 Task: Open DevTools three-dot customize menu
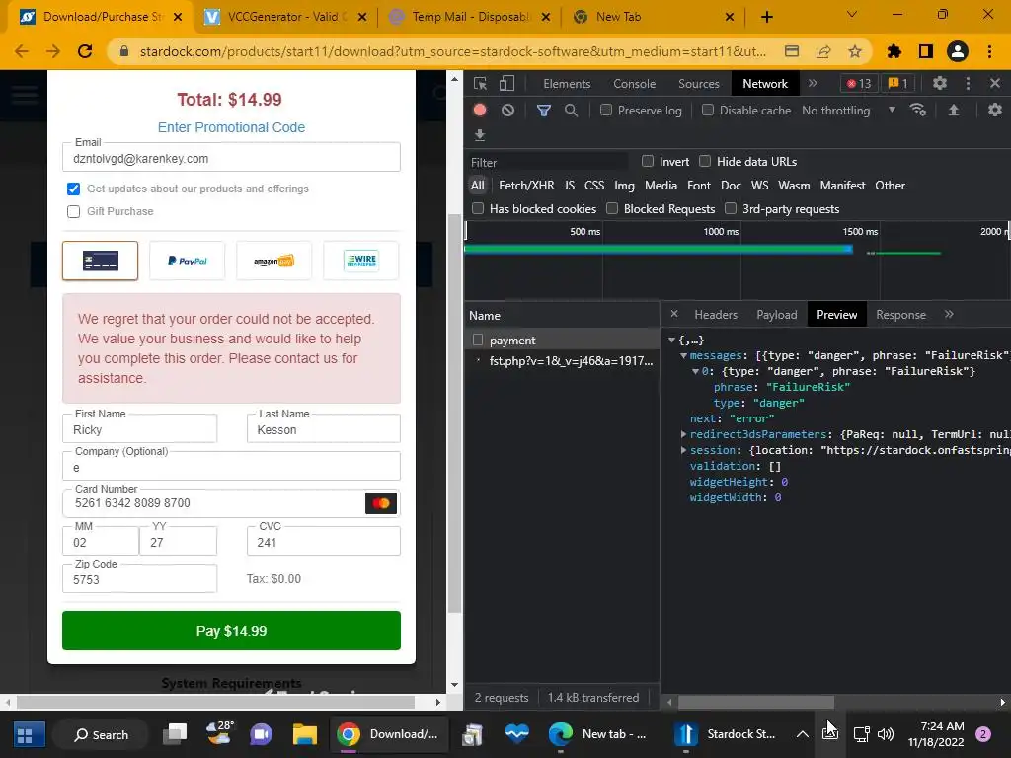pyautogui.click(x=968, y=83)
